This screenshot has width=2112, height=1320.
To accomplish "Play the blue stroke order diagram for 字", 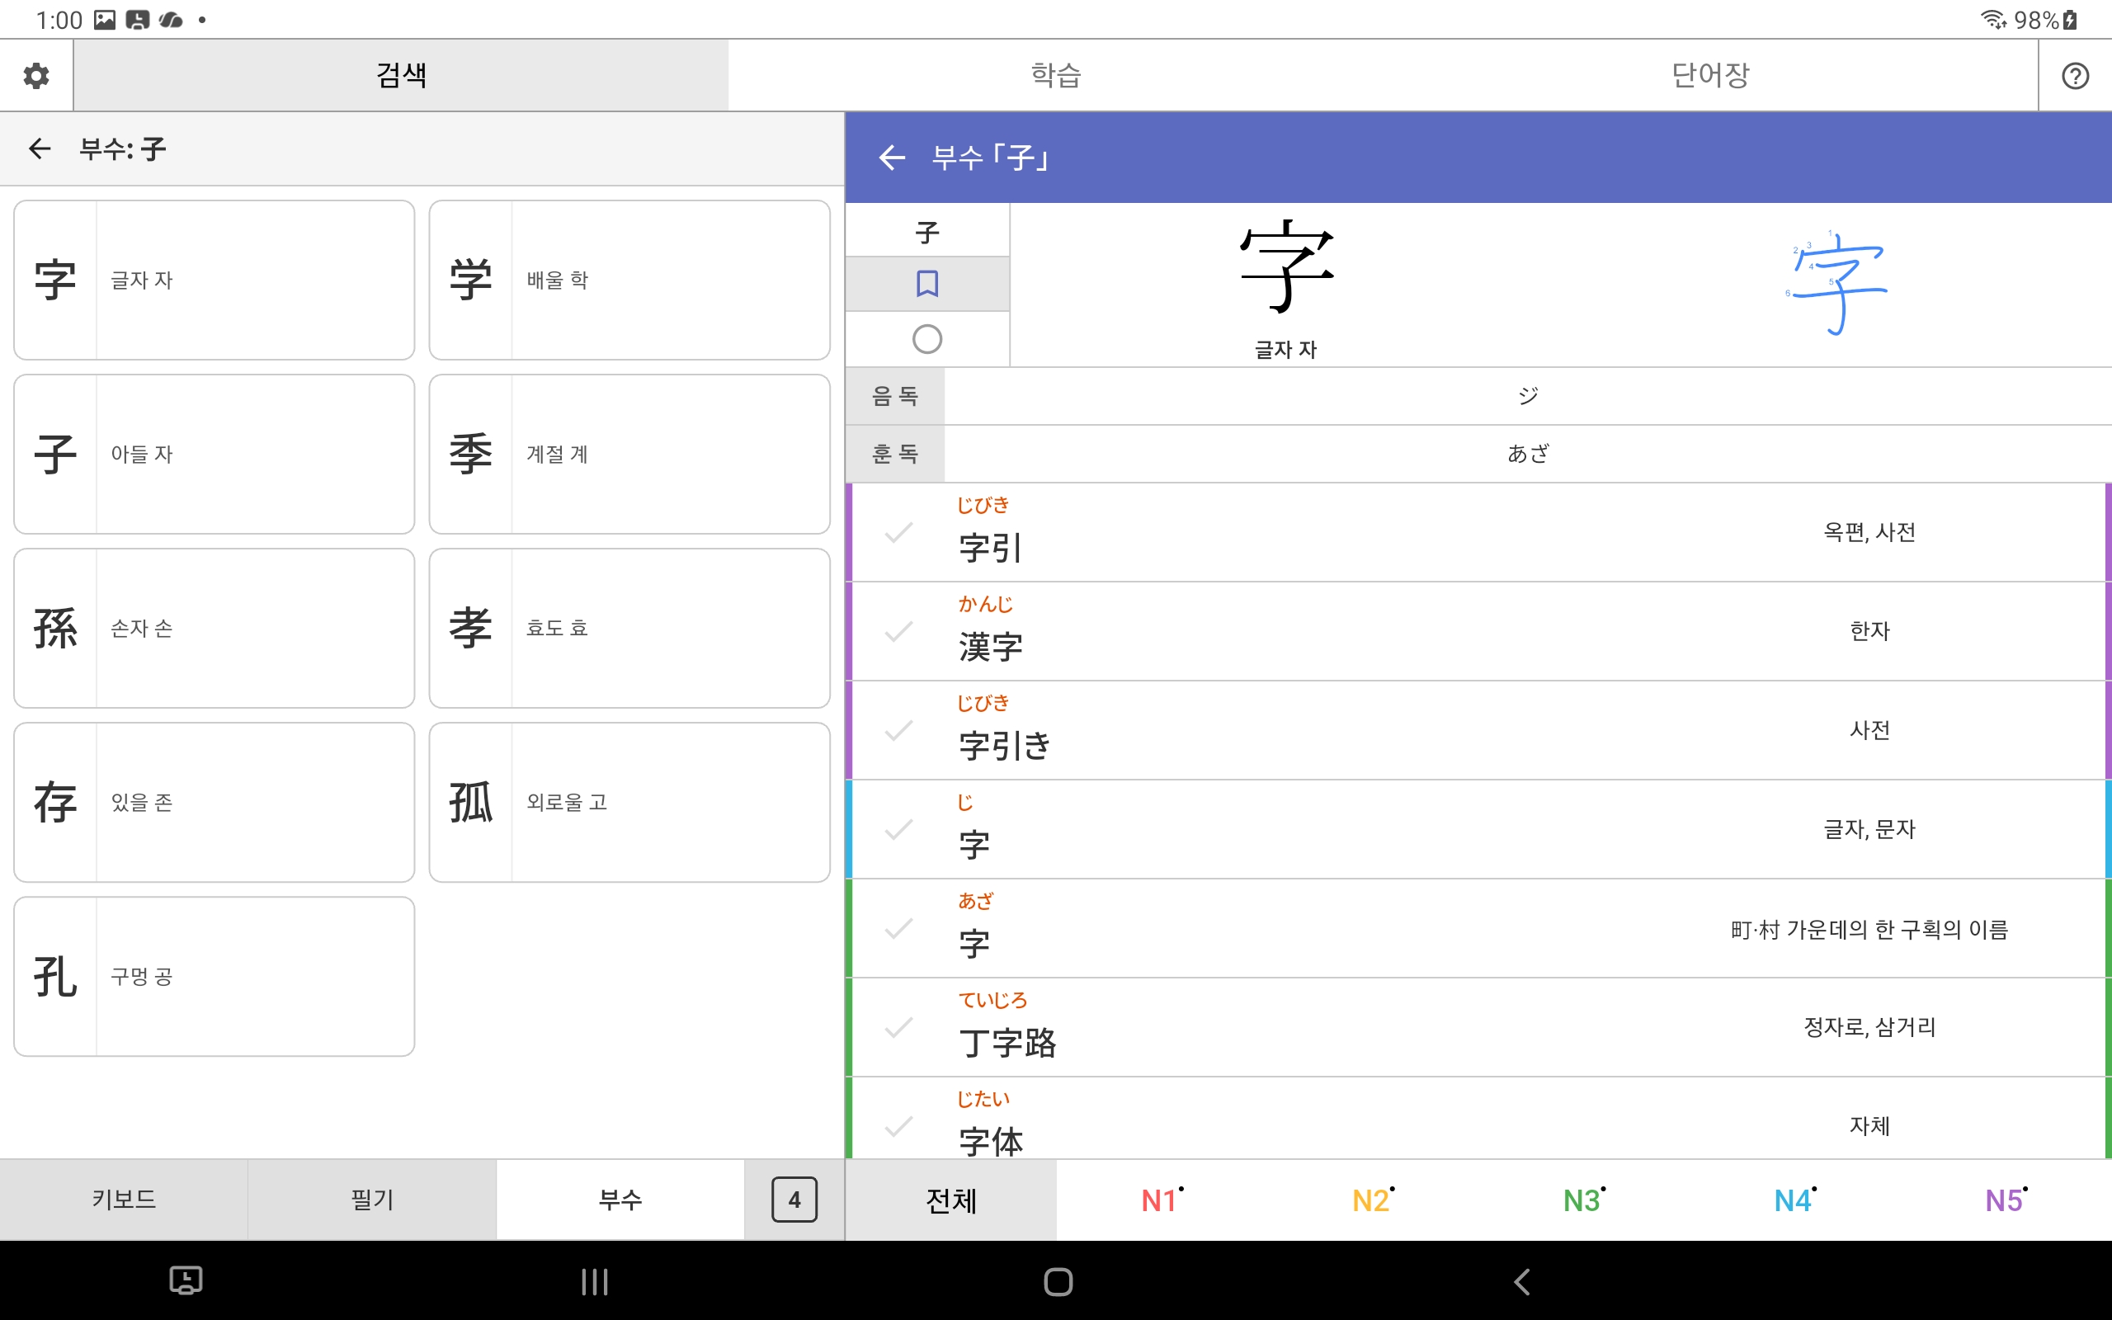I will point(1836,283).
